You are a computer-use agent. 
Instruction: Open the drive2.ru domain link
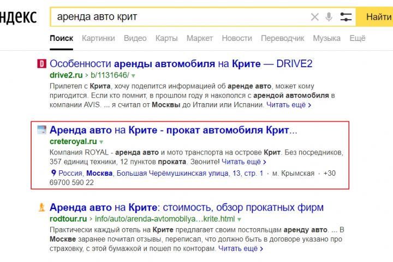tap(66, 75)
